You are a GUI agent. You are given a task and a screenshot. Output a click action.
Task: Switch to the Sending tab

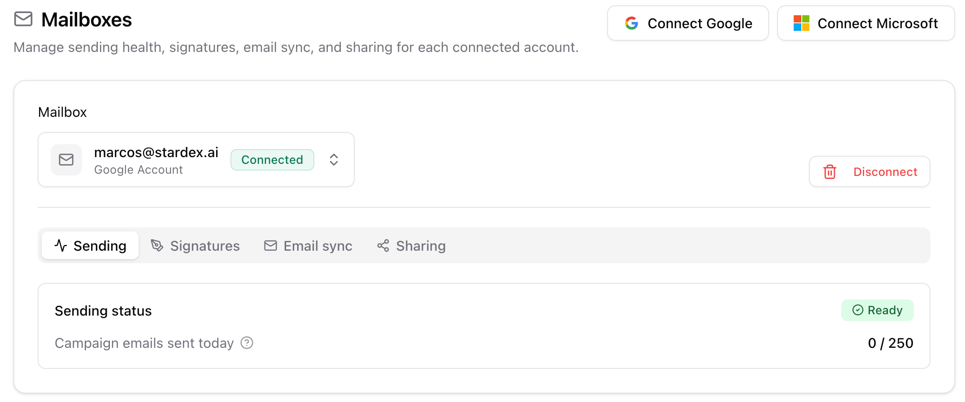pyautogui.click(x=90, y=245)
